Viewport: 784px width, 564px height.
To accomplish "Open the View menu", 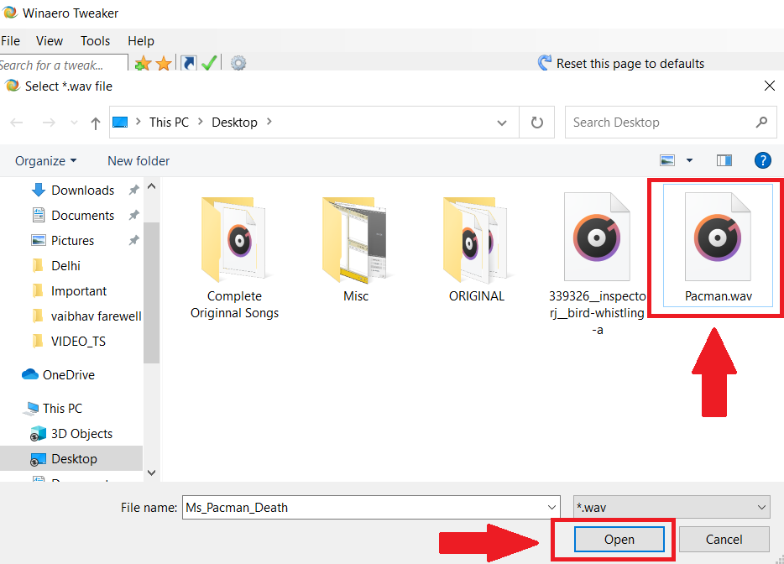I will 49,40.
